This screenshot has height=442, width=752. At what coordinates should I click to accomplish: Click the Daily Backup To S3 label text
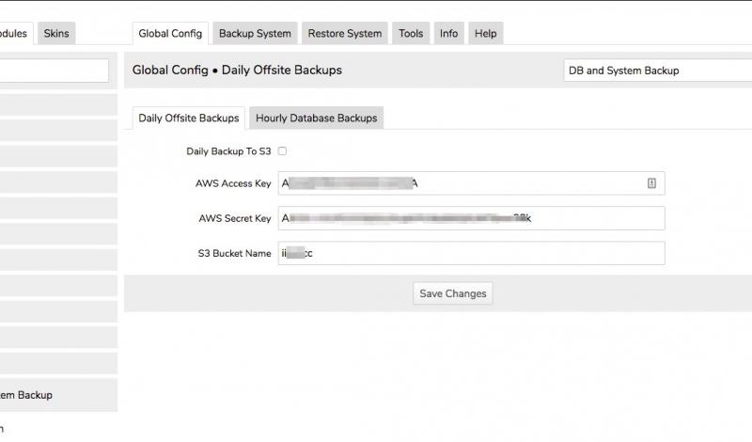[x=228, y=150]
